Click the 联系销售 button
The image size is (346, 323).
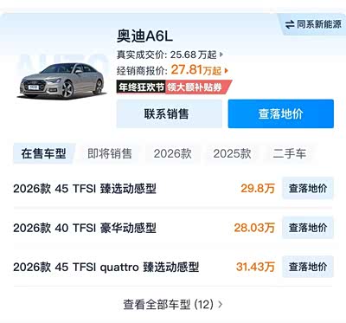170,113
